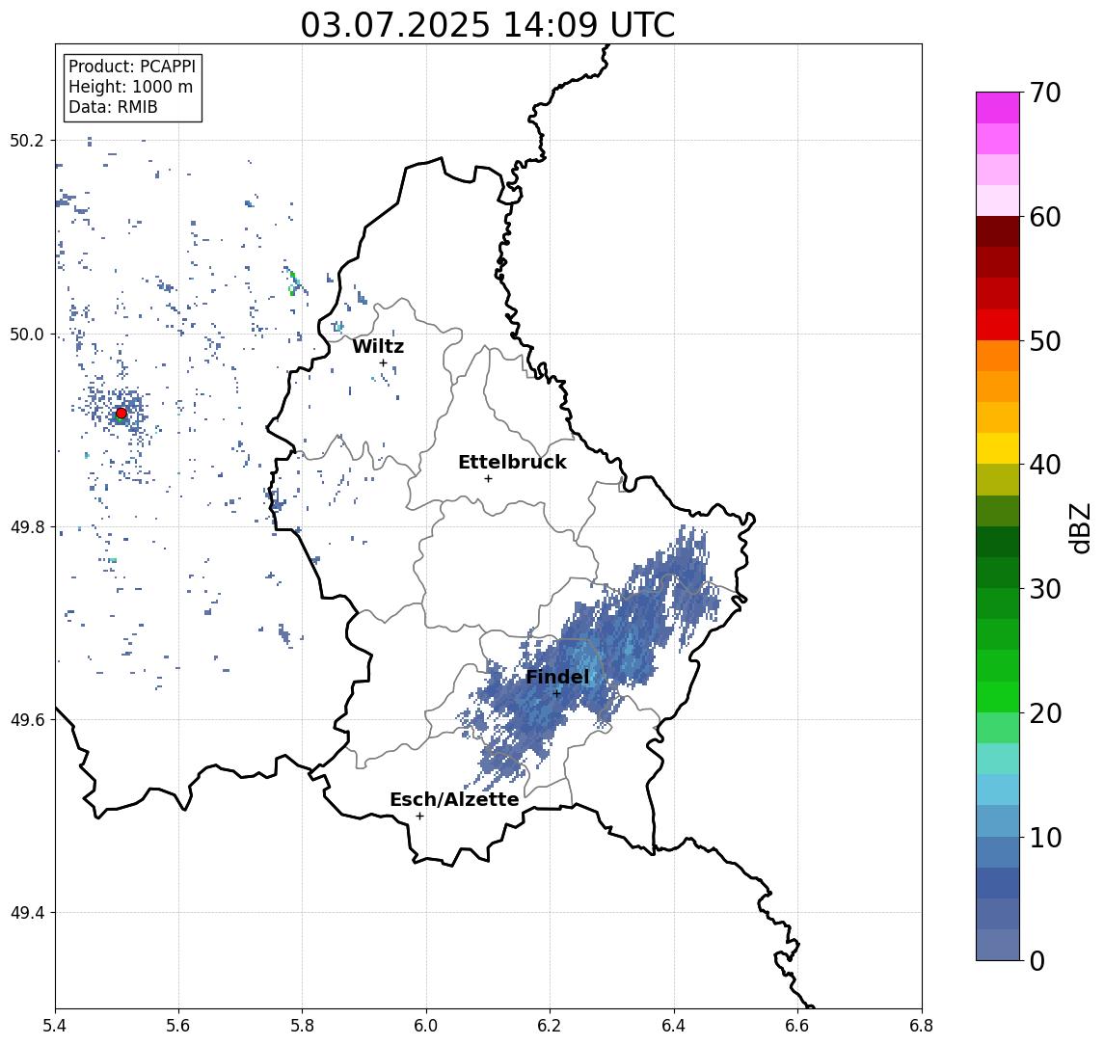Click the latitude tick label 49.4
The height and width of the screenshot is (1045, 1104).
click(x=27, y=913)
